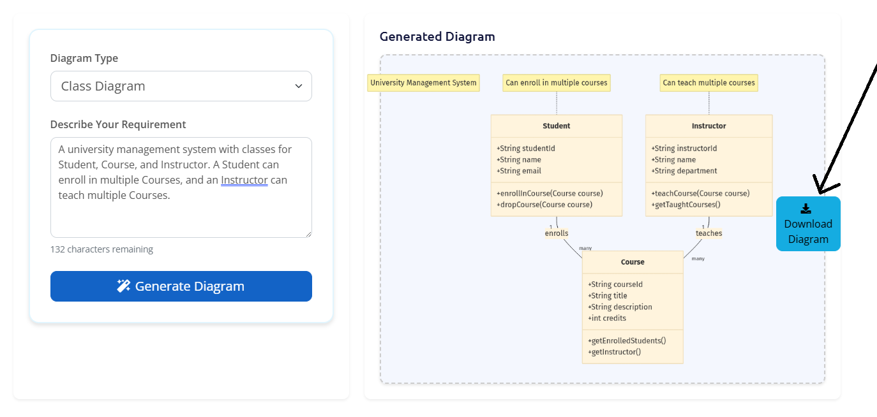Screen dimensions: 877x417
Task: Open the Class Diagram dropdown
Action: (x=181, y=86)
